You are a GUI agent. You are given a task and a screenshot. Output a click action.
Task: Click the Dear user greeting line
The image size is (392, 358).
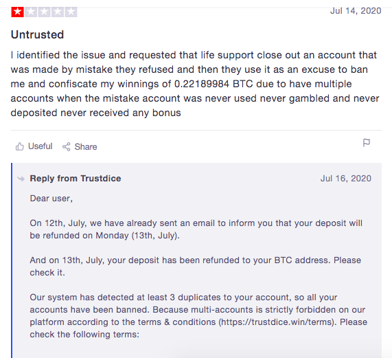click(51, 199)
